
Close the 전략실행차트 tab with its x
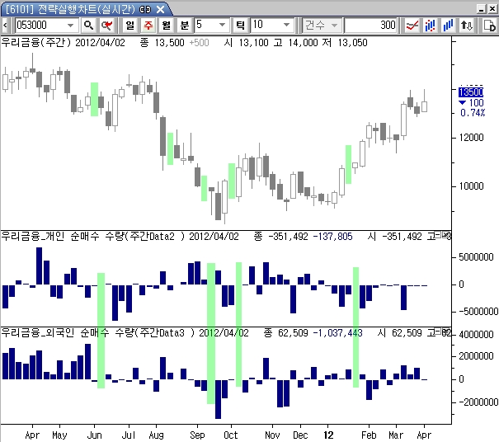(159, 8)
